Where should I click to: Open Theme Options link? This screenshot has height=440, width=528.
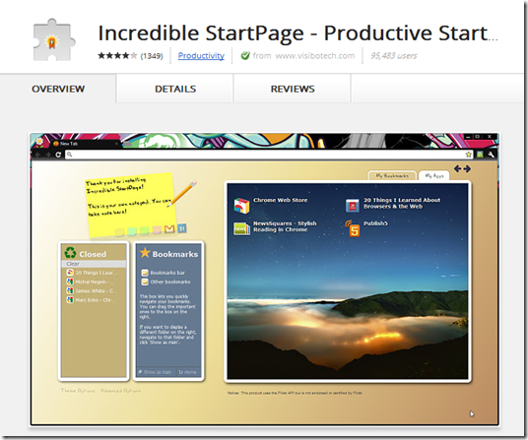(78, 391)
